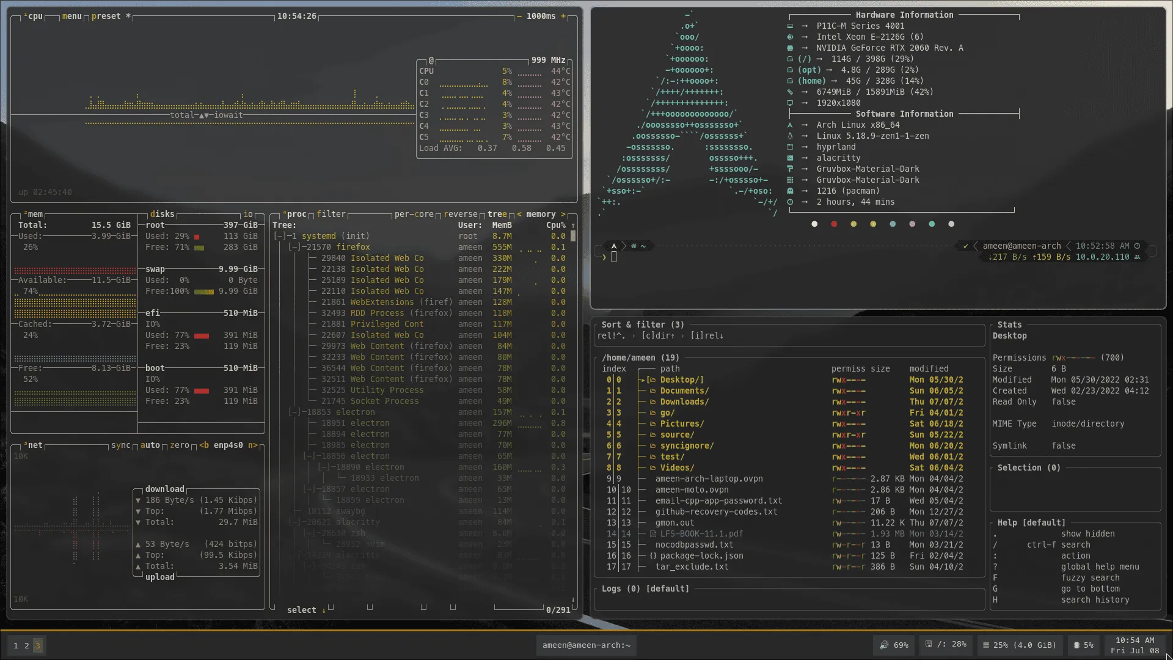Click next sort arrow after memory
Viewport: 1173px width, 660px height.
(x=563, y=215)
